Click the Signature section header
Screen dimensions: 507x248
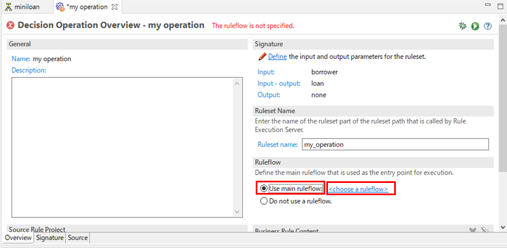[x=373, y=44]
